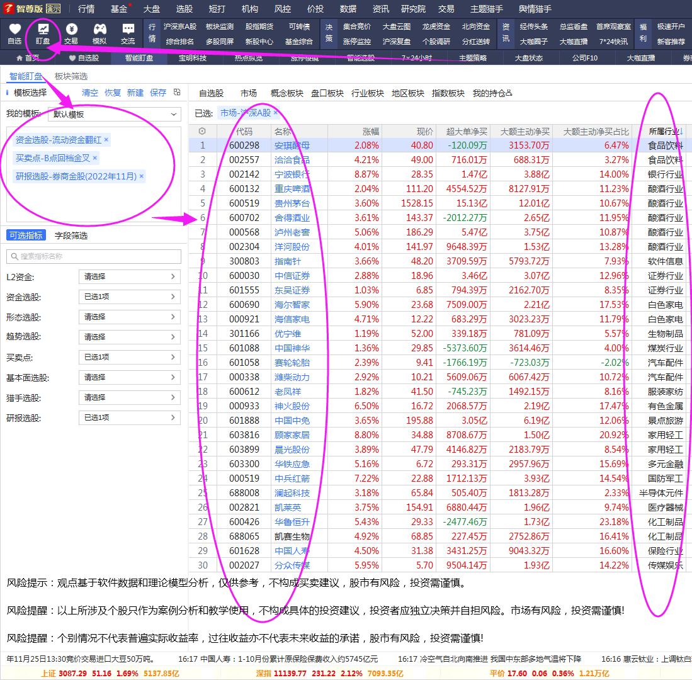Remove 资金选股-流动资金翻红 filter tag

tap(106, 140)
